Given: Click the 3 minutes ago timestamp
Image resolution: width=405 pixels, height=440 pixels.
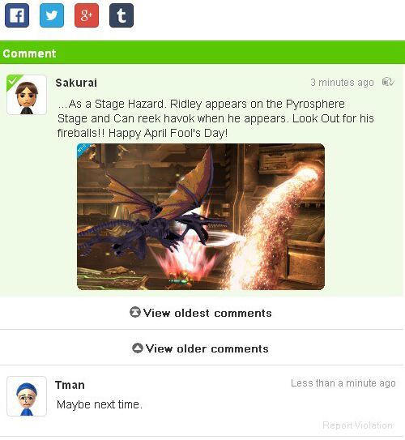Looking at the screenshot, I should click(342, 82).
